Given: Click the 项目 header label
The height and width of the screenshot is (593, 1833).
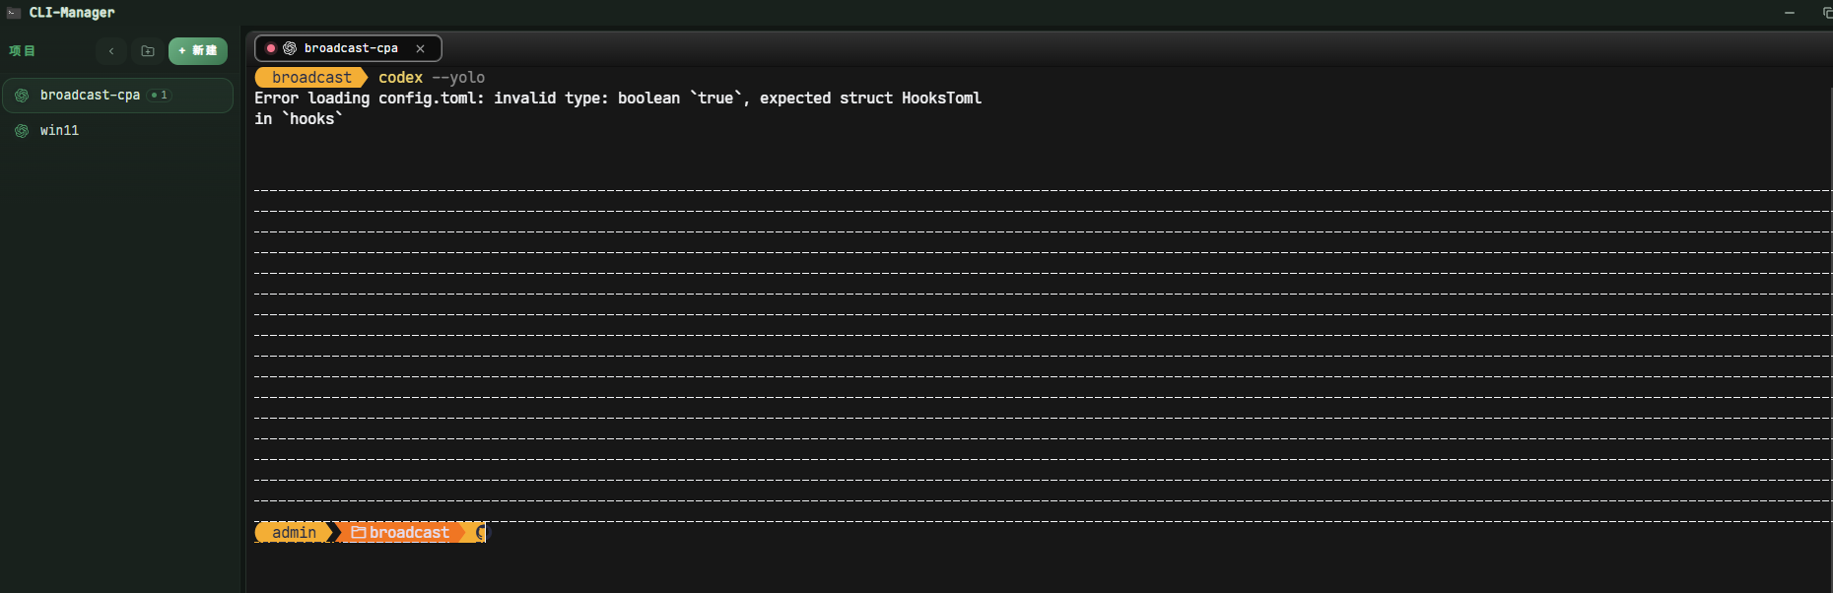Looking at the screenshot, I should [x=22, y=51].
